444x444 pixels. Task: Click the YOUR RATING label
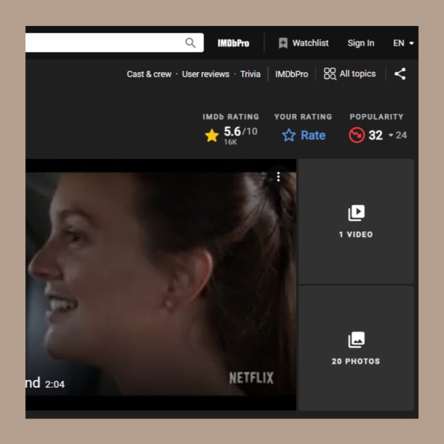303,117
